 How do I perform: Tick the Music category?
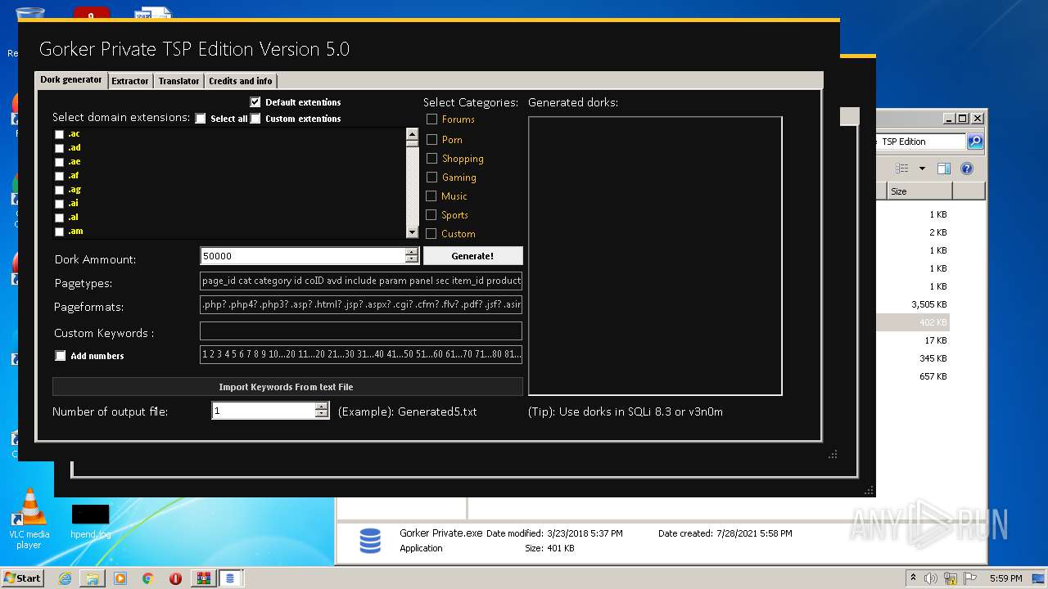point(431,196)
